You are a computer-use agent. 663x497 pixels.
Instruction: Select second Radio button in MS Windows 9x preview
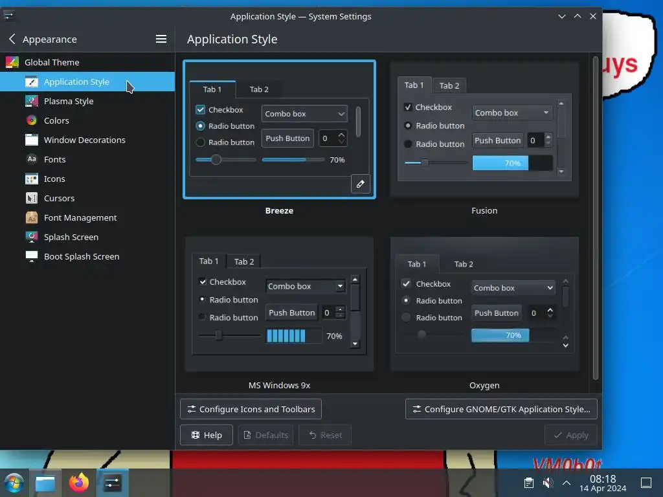pos(202,317)
